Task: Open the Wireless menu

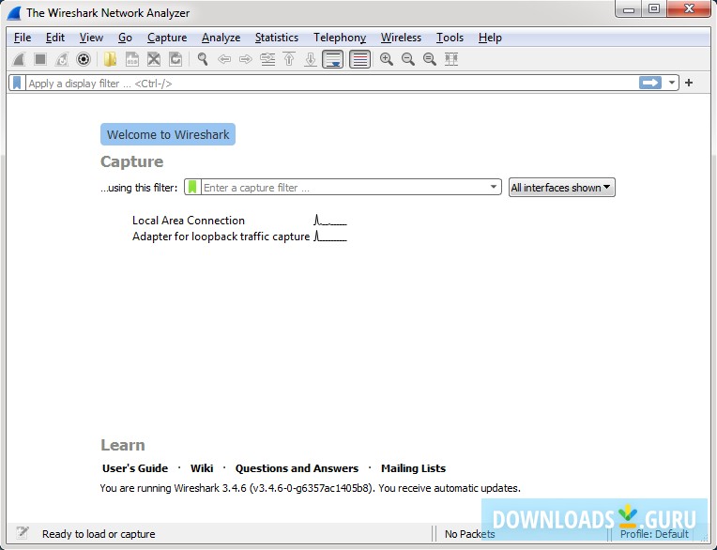Action: tap(401, 38)
